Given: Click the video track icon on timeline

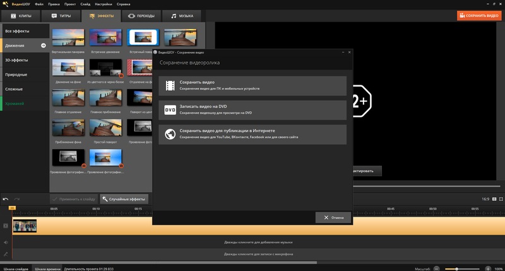Looking at the screenshot, I should click(x=6, y=226).
